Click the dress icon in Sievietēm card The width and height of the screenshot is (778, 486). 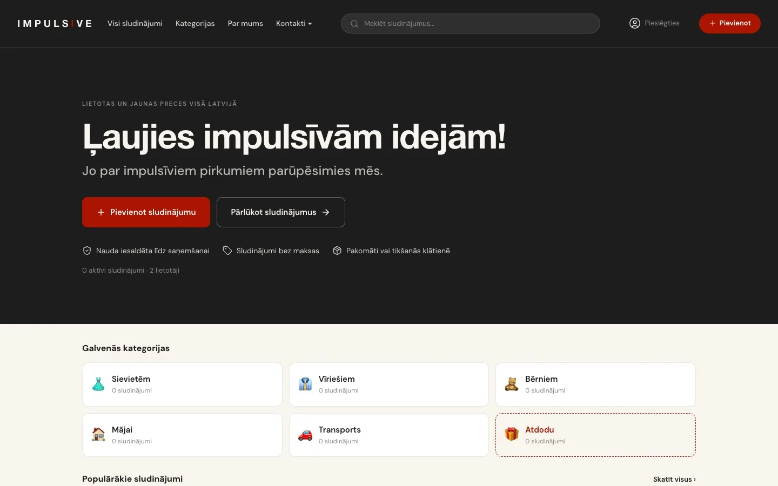[98, 384]
